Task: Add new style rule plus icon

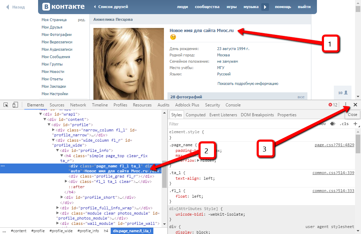Action: 355,124
